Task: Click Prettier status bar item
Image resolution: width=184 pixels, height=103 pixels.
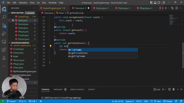Action: tap(168, 101)
